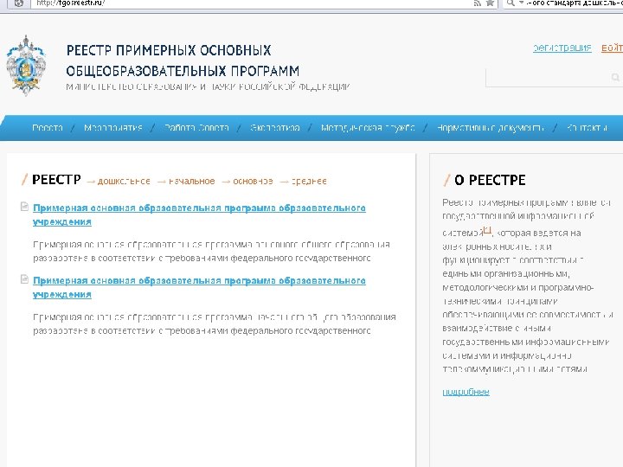Image resolution: width=623 pixels, height=467 pixels.
Task: Click the 'Министерство образования и науки' subtitle text
Action: coord(208,87)
